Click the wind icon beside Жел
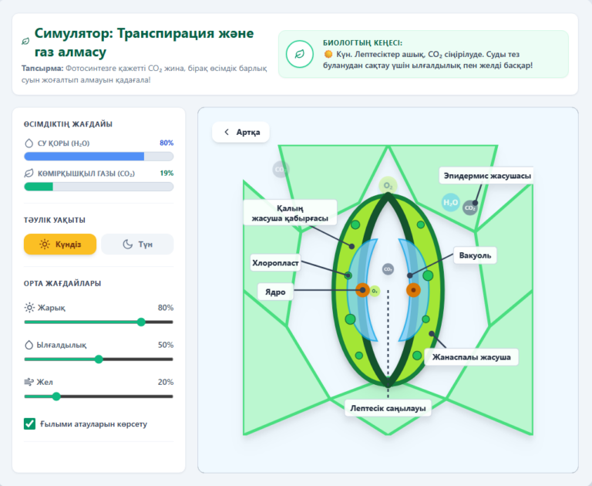Viewport: 592px width, 486px height. coord(29,382)
